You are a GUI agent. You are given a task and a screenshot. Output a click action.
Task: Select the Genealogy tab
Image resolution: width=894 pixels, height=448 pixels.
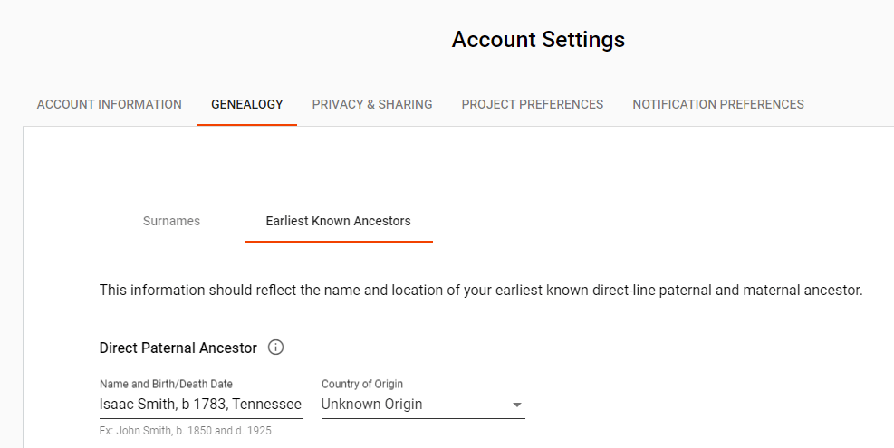(247, 104)
